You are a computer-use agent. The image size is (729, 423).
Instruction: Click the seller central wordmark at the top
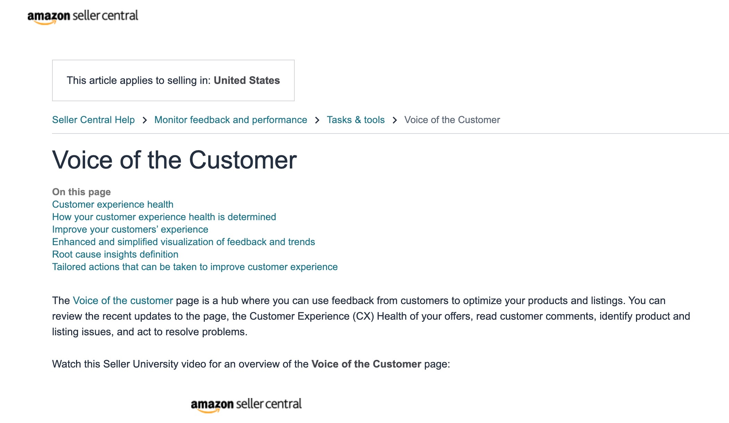pyautogui.click(x=105, y=15)
